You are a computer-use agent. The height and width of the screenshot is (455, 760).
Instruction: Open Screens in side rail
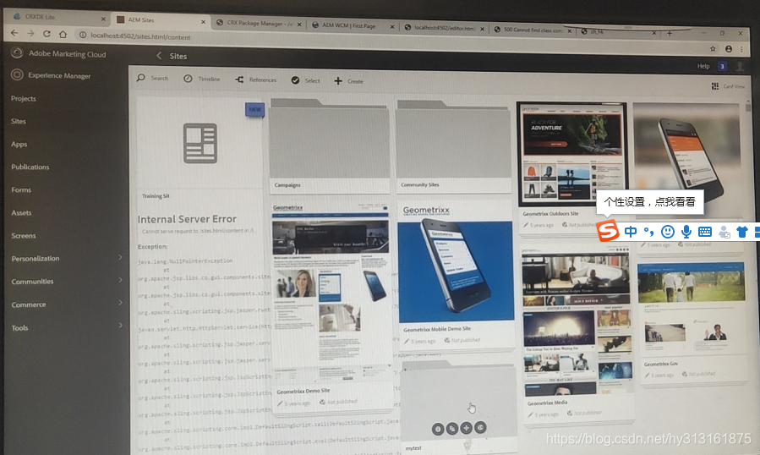coord(24,236)
